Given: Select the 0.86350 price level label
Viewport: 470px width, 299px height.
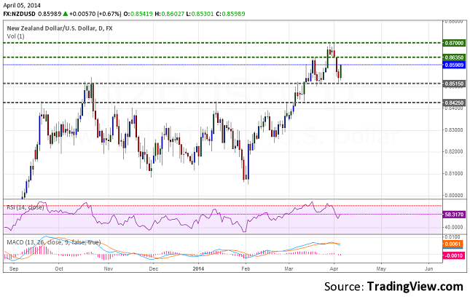Looking at the screenshot, I should tap(454, 57).
